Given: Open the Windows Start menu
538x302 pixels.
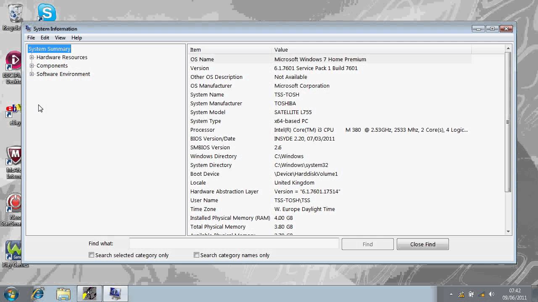Looking at the screenshot, I should point(11,294).
